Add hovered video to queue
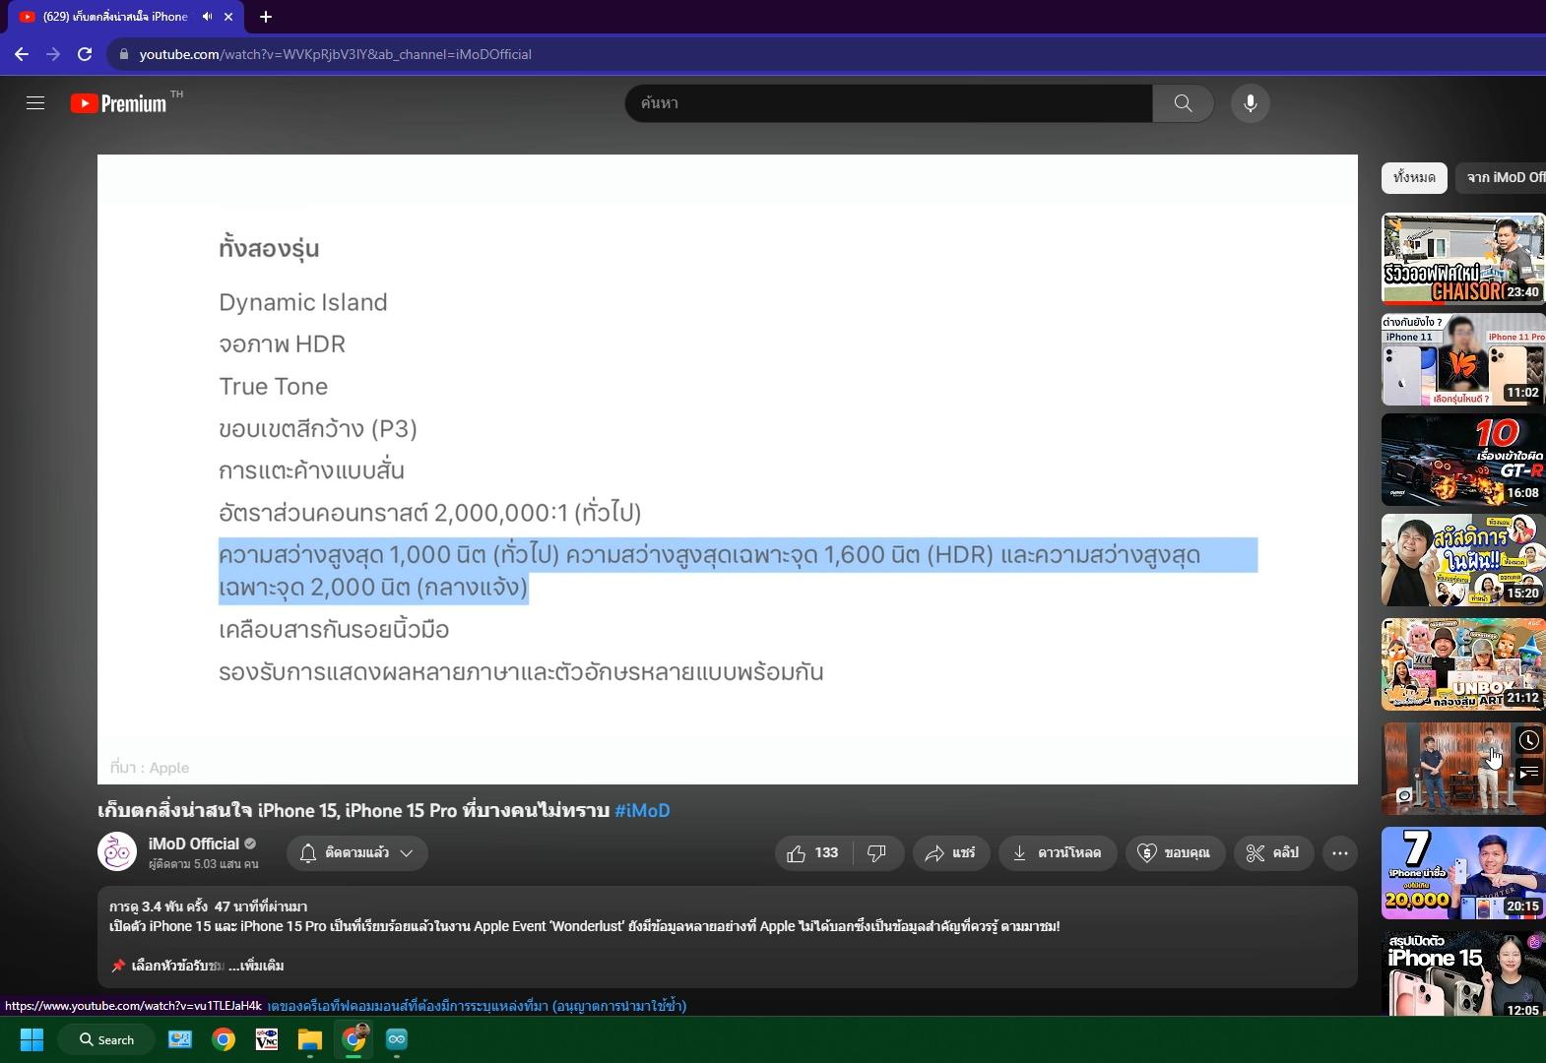This screenshot has height=1063, width=1546. tap(1528, 774)
